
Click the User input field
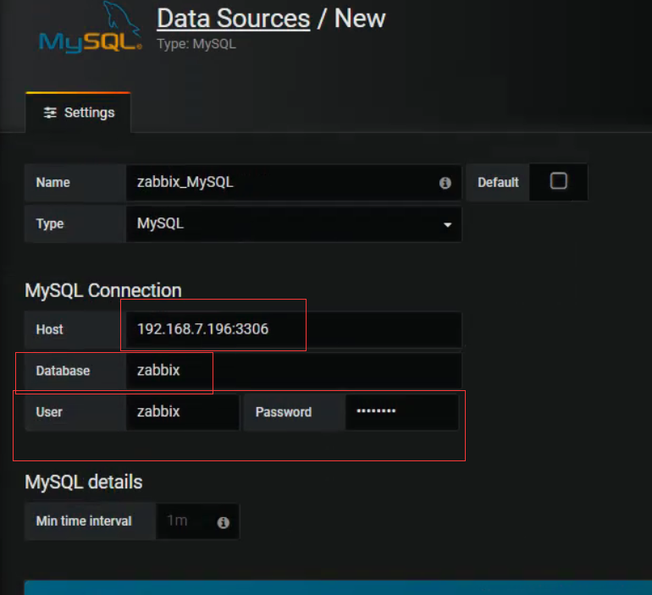tap(183, 412)
